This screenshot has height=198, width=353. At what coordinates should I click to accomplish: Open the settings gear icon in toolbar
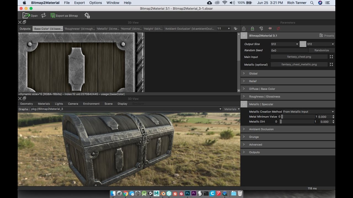click(x=87, y=16)
